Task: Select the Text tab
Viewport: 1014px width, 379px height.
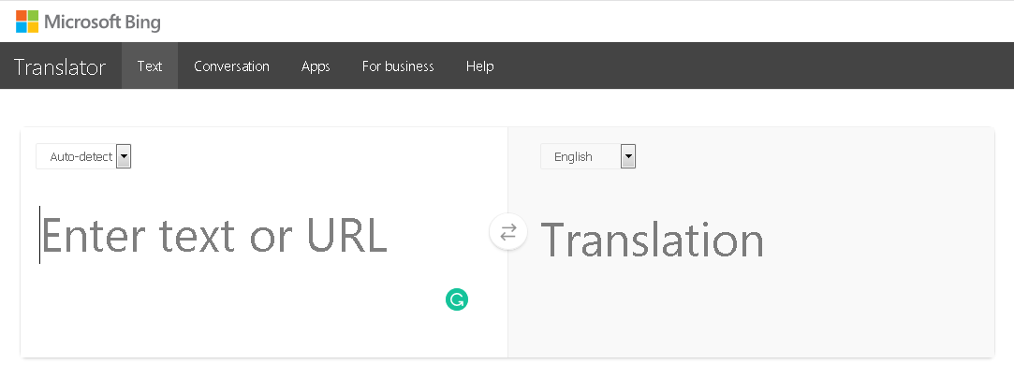Action: [x=150, y=66]
